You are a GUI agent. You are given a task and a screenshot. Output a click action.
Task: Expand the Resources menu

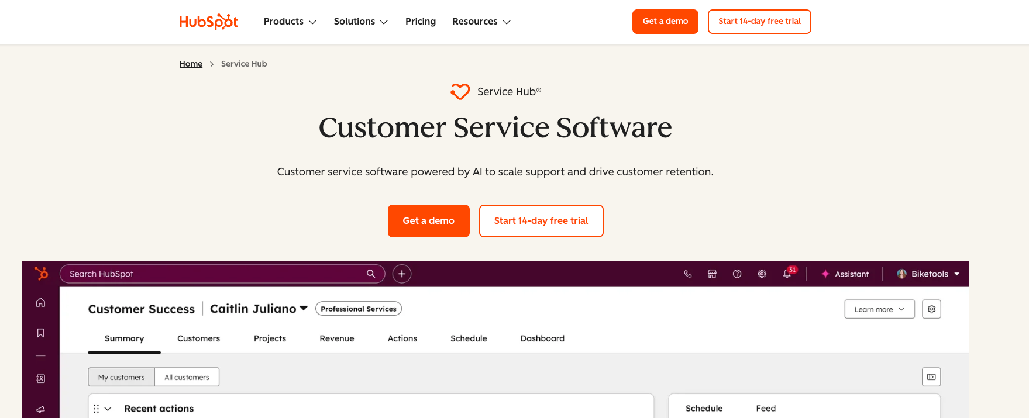pos(481,22)
